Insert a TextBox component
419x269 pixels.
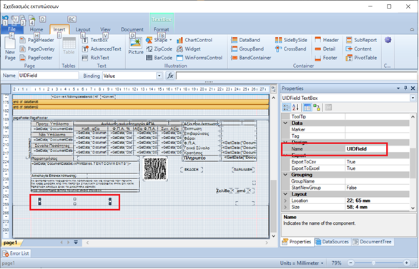(x=95, y=40)
